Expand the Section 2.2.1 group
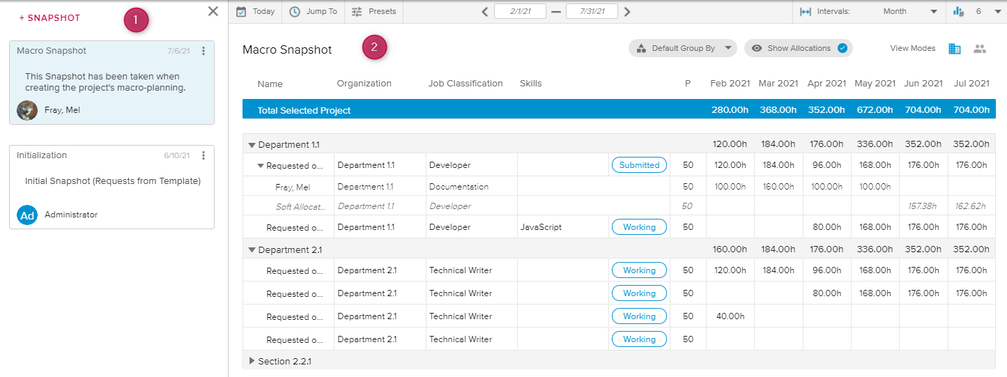 click(x=252, y=361)
